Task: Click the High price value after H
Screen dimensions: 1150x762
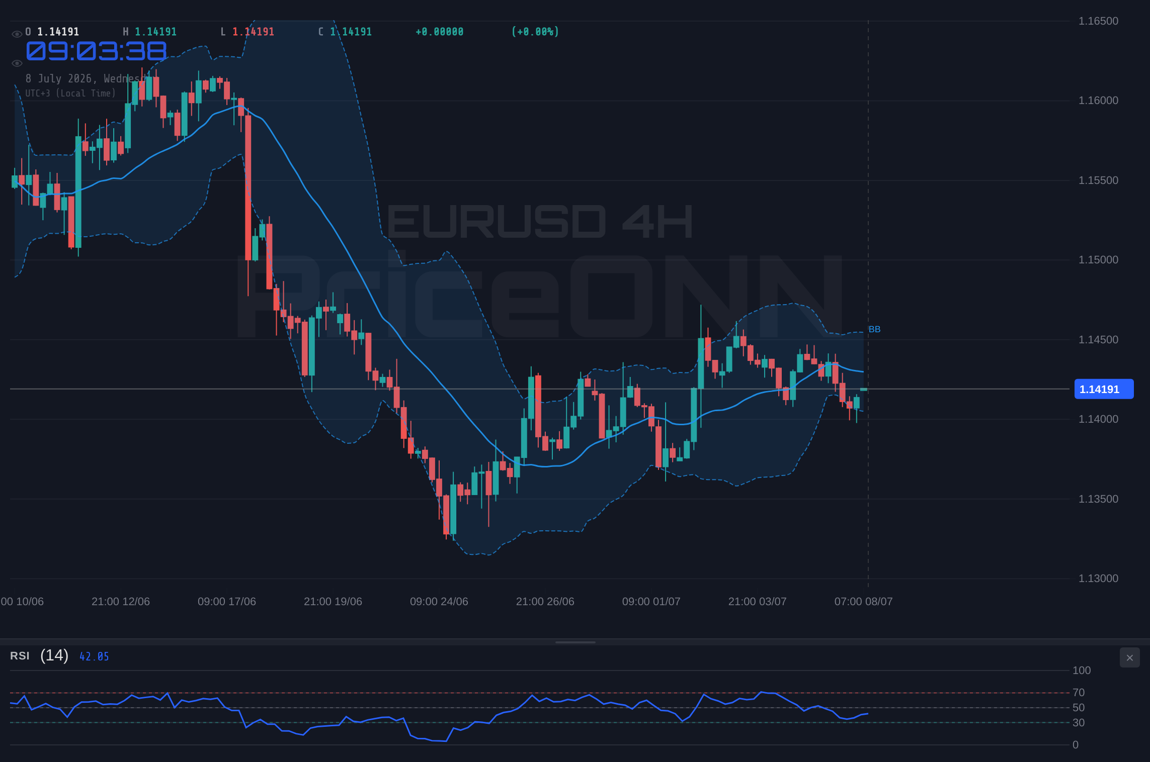Action: pyautogui.click(x=156, y=32)
